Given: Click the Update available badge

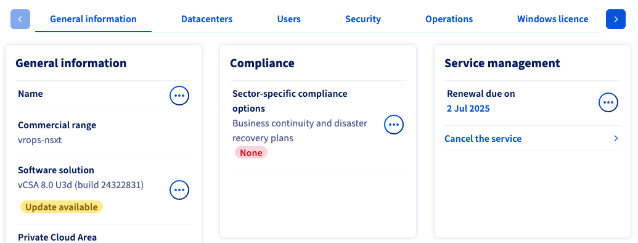Looking at the screenshot, I should coord(62,207).
